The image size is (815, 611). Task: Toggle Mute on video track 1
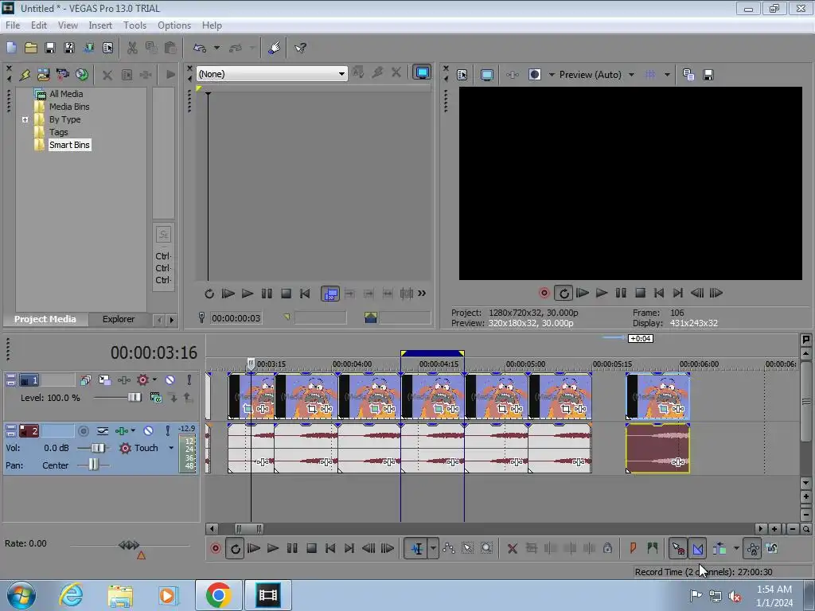pyautogui.click(x=170, y=380)
